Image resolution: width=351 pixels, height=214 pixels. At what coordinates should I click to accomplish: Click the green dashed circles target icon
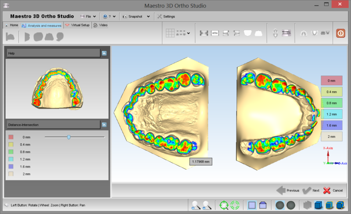235,205
